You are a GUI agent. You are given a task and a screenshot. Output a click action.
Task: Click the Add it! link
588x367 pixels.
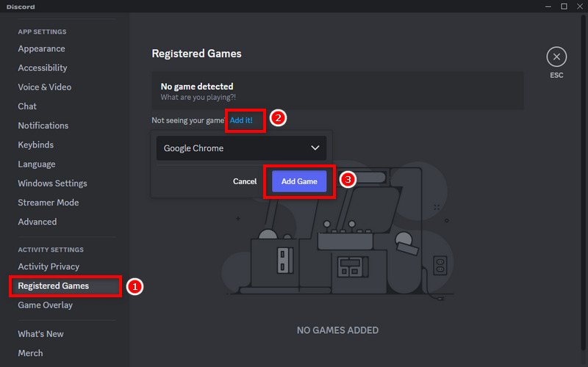(241, 120)
